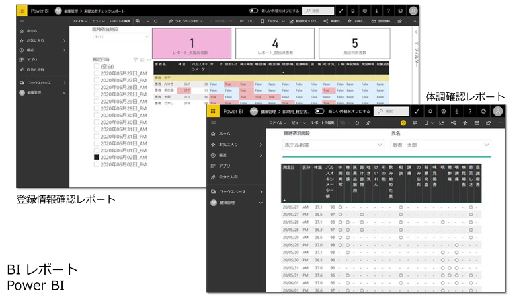Open the app launcher in the front Power BI window
Viewport: 529px width, 297px height.
pyautogui.click(x=213, y=111)
